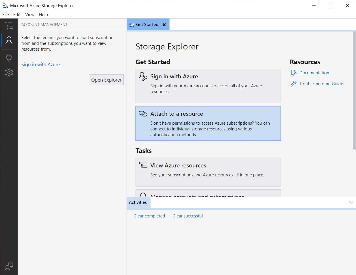Open the feedback icon in sidebar bottom

(9, 266)
